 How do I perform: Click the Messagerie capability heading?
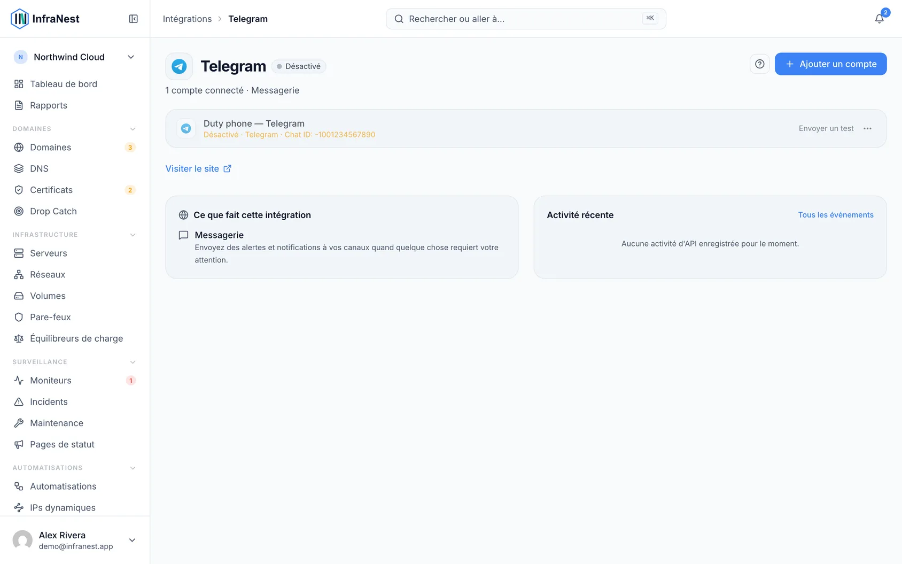[x=219, y=235]
